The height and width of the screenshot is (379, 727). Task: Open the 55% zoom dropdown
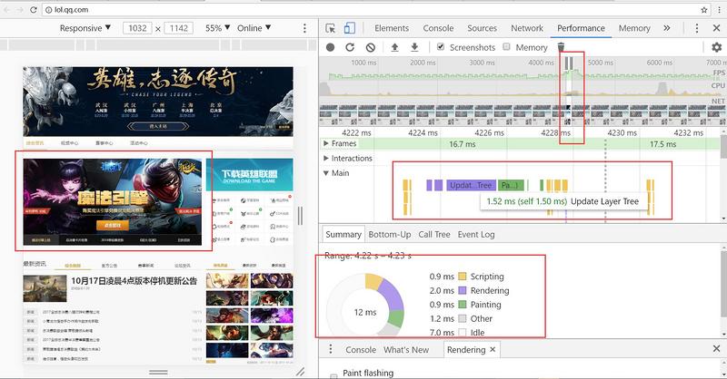218,28
